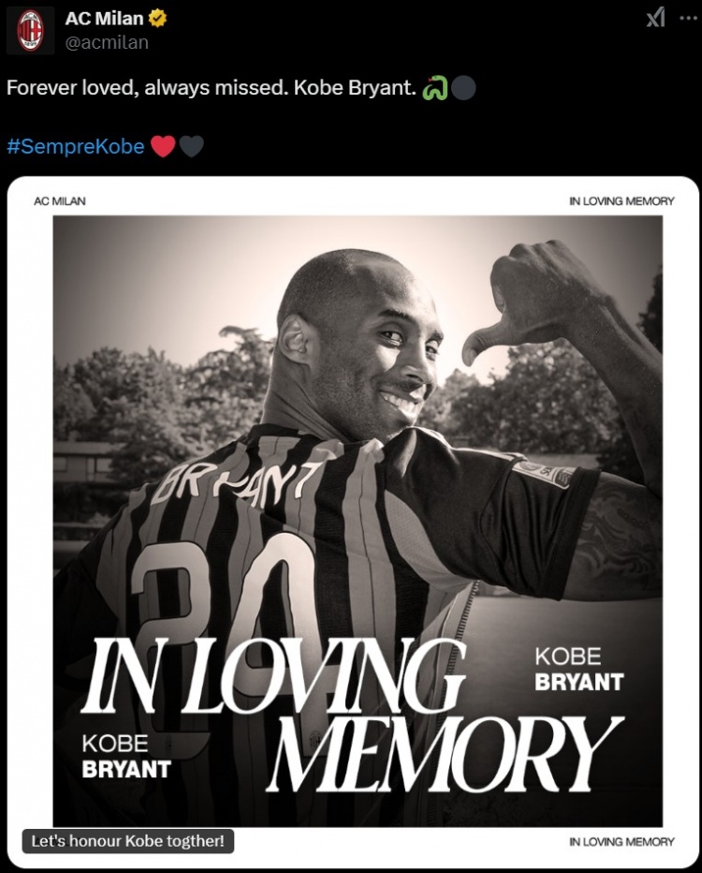Click the snake emoji in the tweet
This screenshot has height=873, width=702.
click(434, 89)
